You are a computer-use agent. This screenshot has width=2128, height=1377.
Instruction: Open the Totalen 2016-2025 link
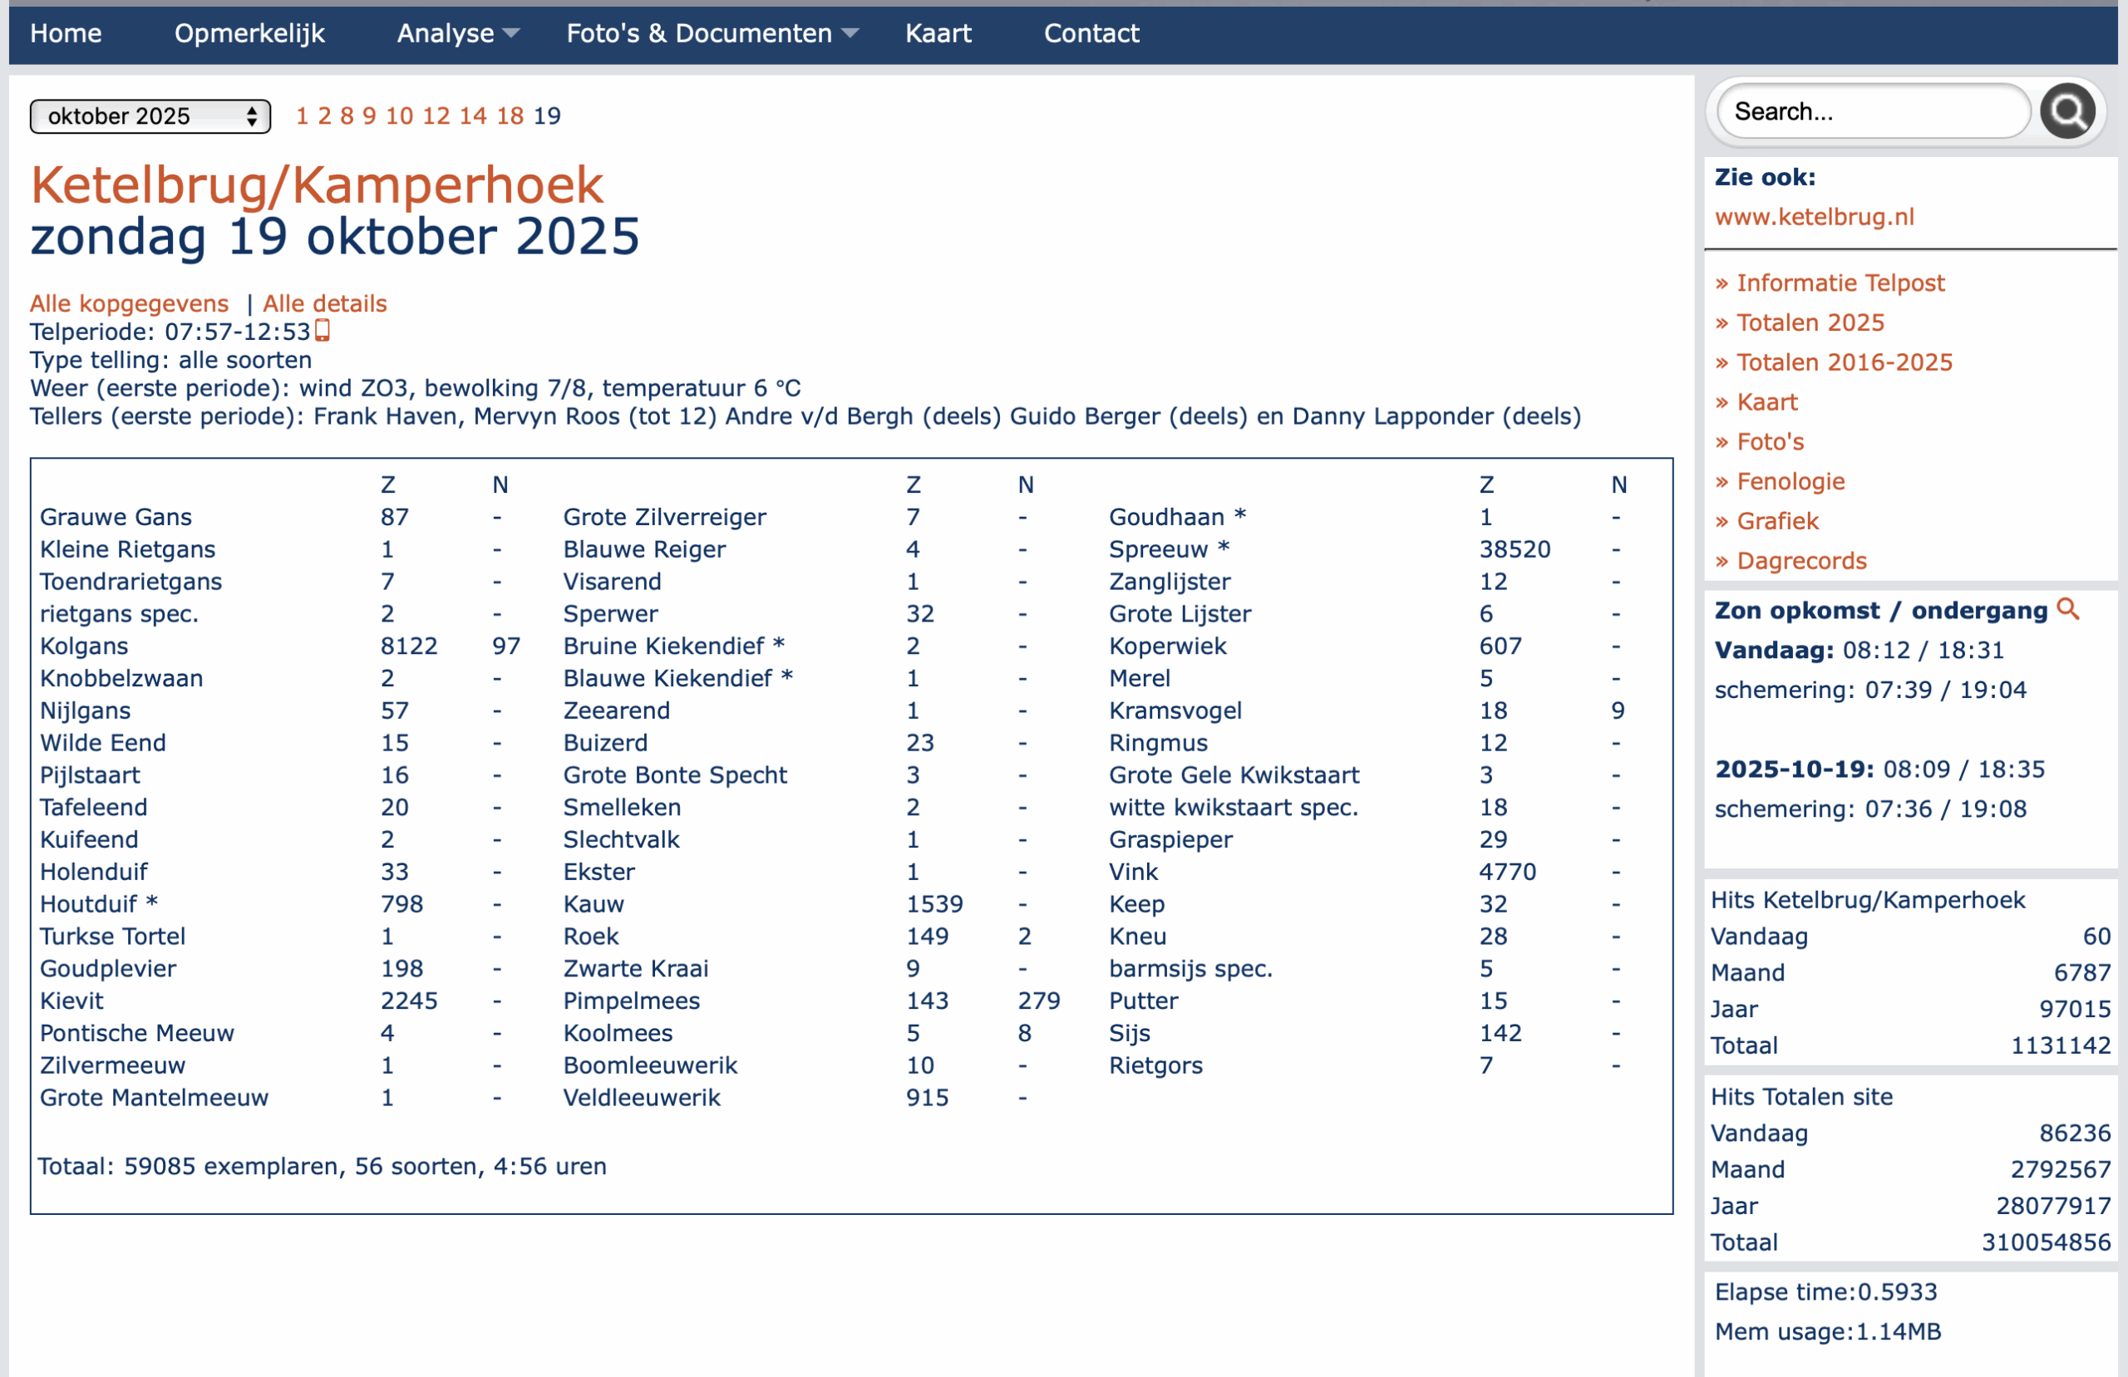[1844, 362]
